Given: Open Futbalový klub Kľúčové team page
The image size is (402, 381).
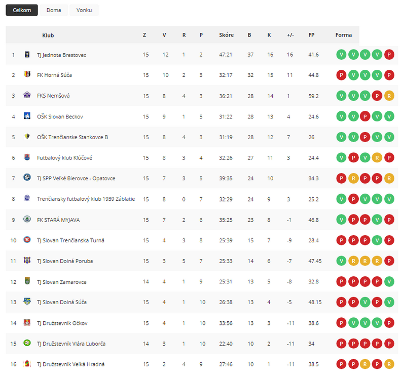Looking at the screenshot, I should coord(64,158).
